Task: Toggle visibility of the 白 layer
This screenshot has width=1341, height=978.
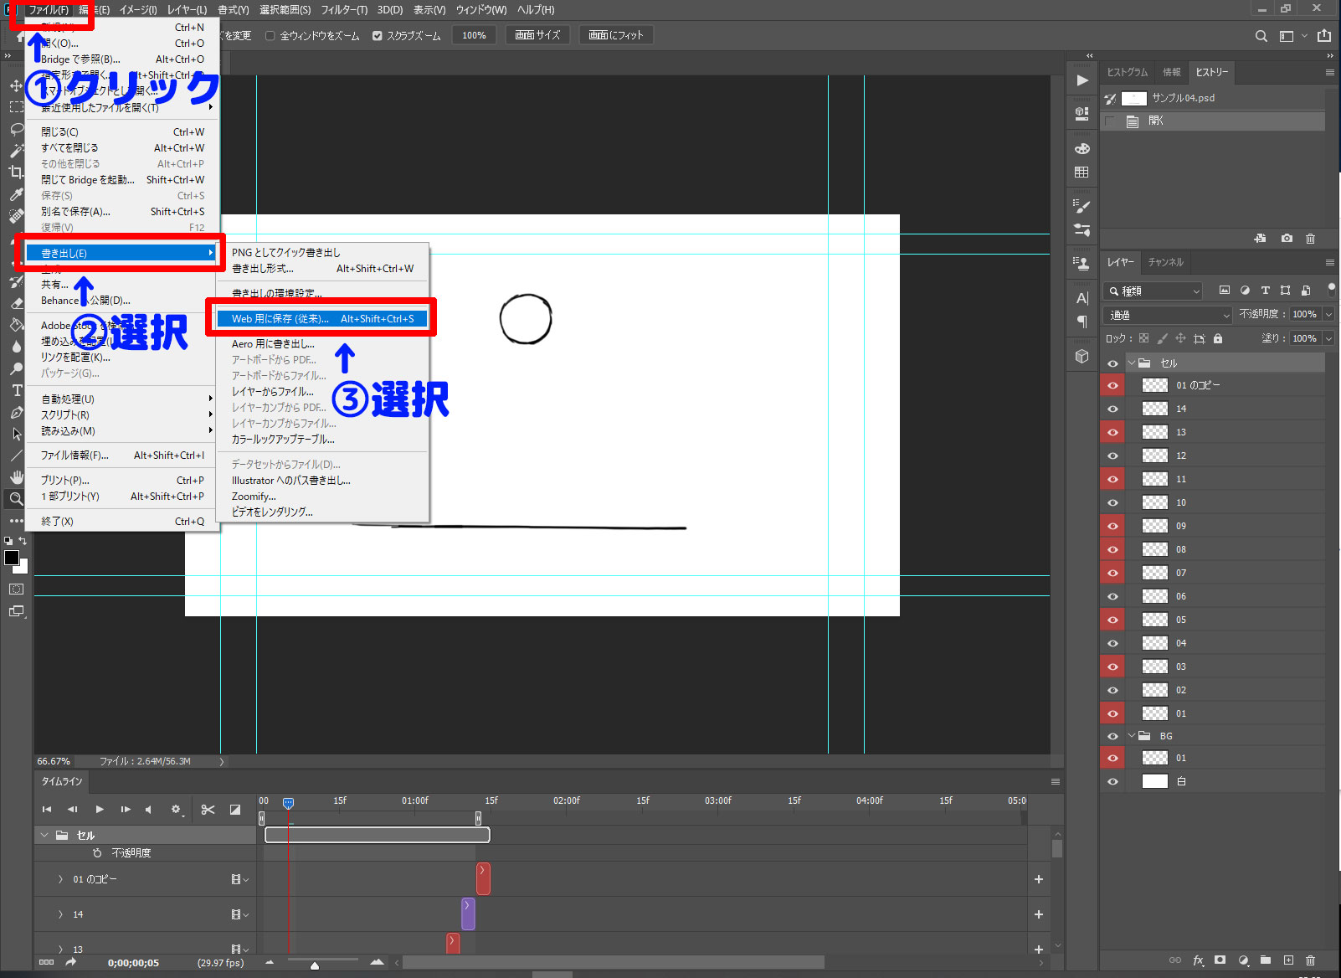Action: click(x=1112, y=781)
